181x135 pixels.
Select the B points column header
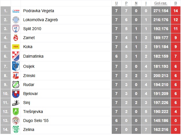click(176, 3)
